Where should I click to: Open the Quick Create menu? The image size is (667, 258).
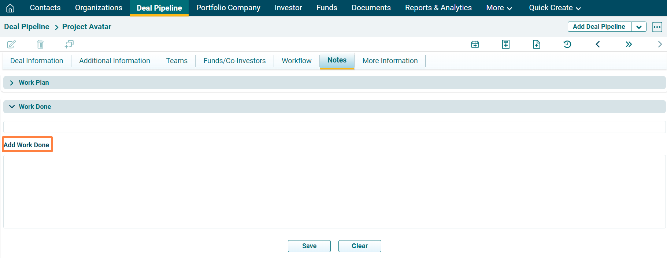[x=555, y=8]
